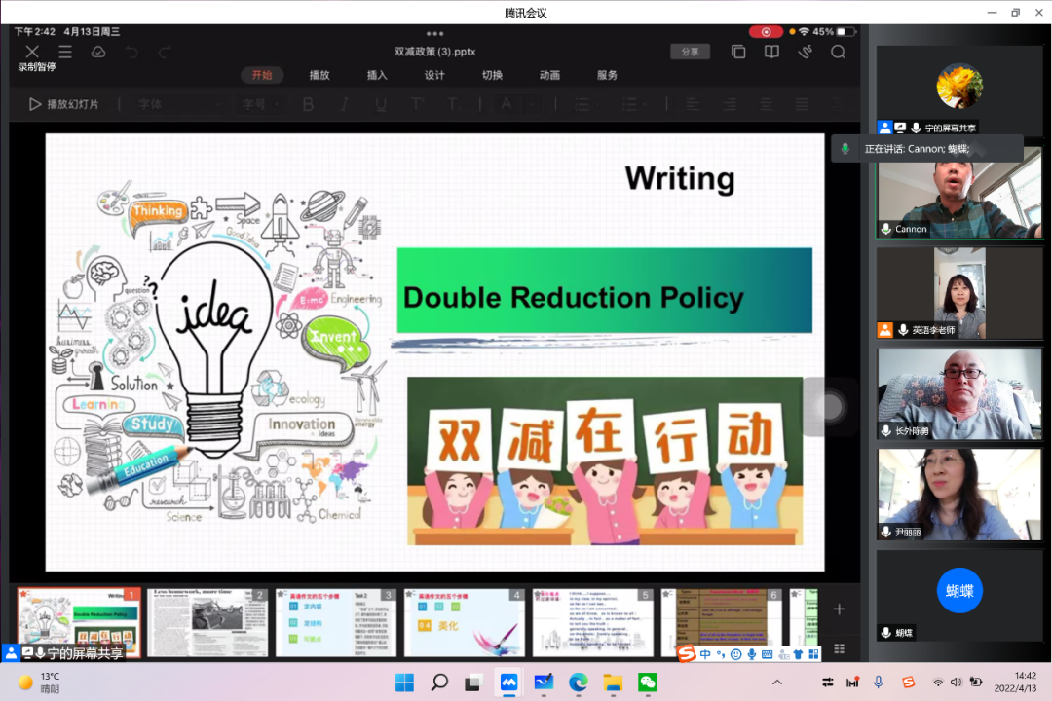Close the document with the X icon
Viewport: 1052px width, 701px height.
click(31, 52)
